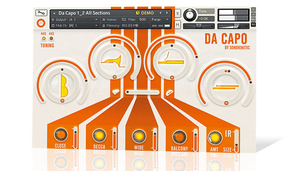
Task: Select the percussion section drumsticks icon
Action: click(226, 87)
